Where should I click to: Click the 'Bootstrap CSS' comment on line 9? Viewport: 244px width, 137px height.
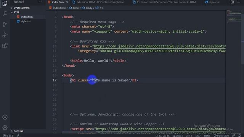(x=92, y=41)
